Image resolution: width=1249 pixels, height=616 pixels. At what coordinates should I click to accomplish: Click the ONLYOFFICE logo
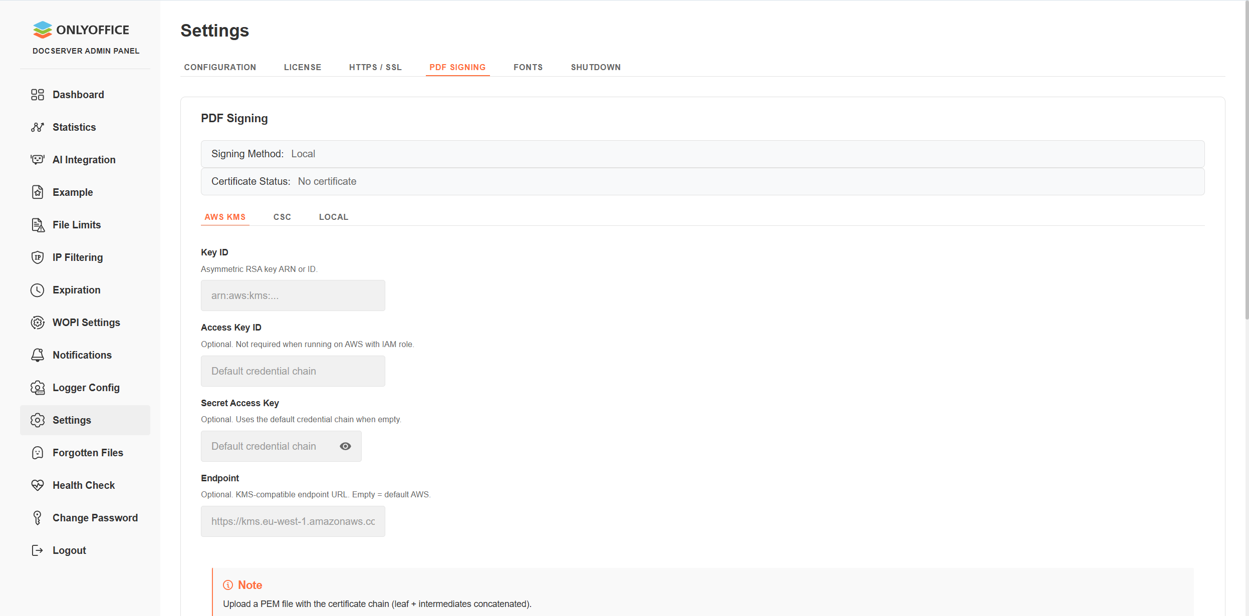tap(82, 30)
